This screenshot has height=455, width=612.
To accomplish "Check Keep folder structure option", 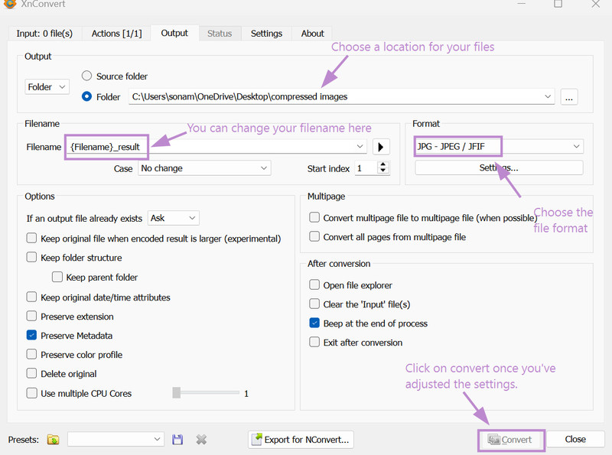I will 31,257.
